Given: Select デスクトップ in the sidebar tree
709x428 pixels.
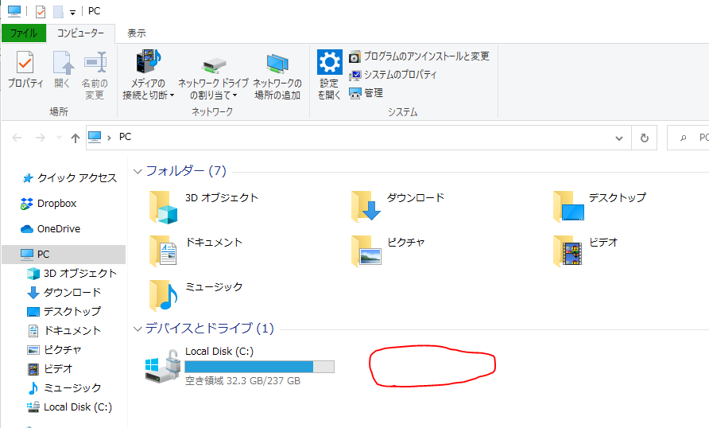Looking at the screenshot, I should tap(64, 311).
